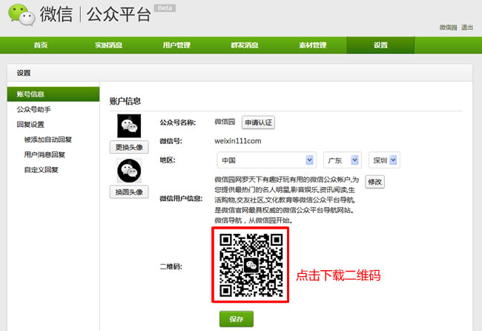Click the 申请认证 button
This screenshot has width=482, height=331.
click(x=258, y=122)
